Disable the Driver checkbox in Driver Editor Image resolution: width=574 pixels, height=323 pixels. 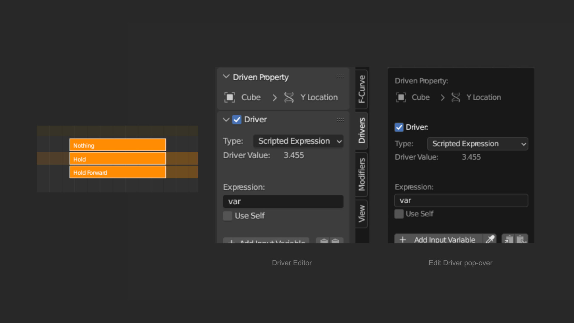pyautogui.click(x=237, y=120)
